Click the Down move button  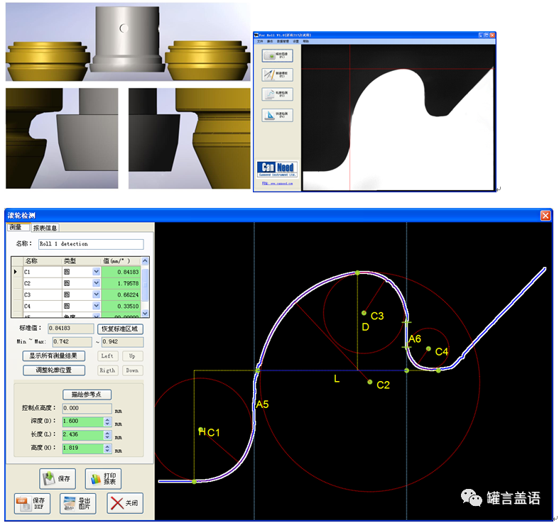132,370
